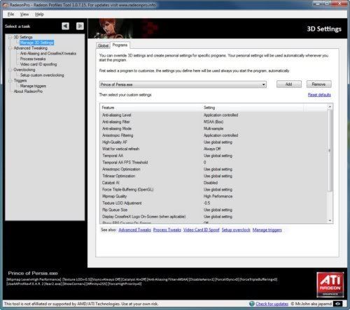
Task: Collapse the Overclocking tree node
Action: point(10,70)
